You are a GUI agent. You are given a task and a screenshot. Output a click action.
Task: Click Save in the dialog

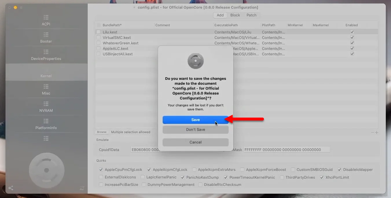coord(196,120)
